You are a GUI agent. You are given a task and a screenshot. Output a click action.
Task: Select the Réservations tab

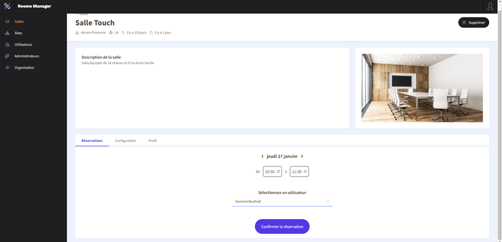pyautogui.click(x=92, y=141)
